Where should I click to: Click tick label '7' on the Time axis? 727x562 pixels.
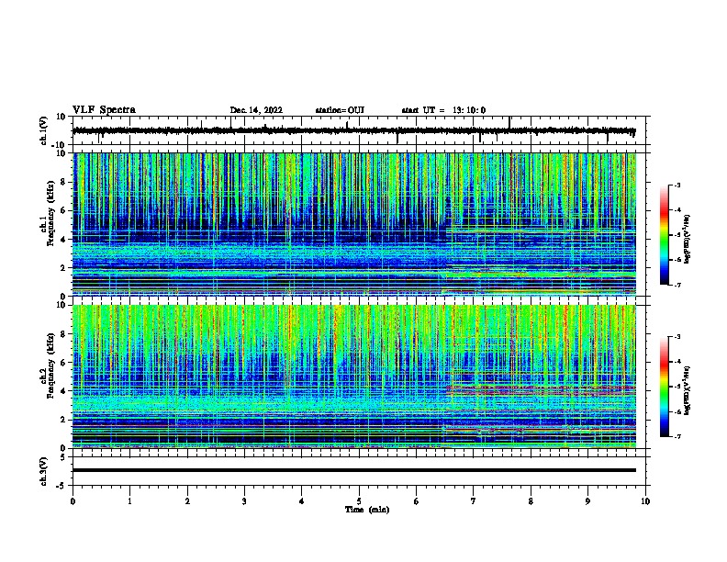[474, 501]
